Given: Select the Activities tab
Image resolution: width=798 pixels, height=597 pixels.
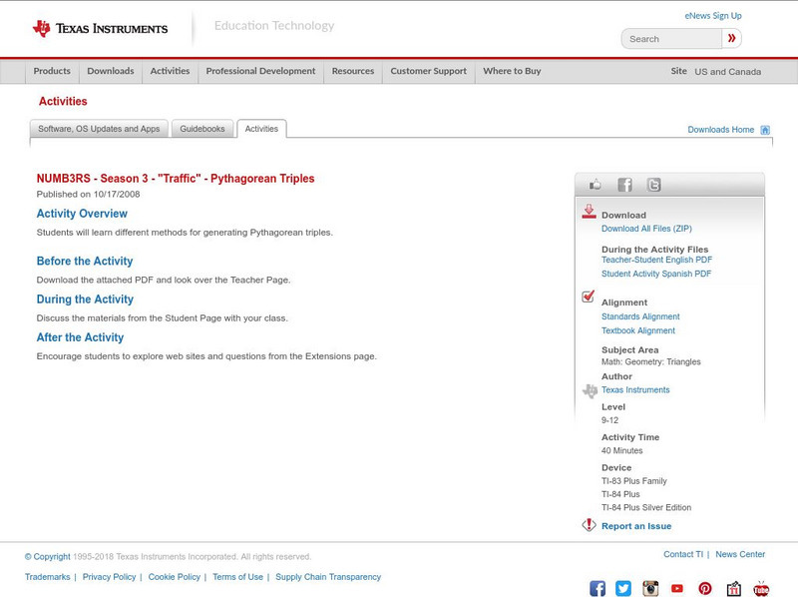Looking at the screenshot, I should pos(261,129).
